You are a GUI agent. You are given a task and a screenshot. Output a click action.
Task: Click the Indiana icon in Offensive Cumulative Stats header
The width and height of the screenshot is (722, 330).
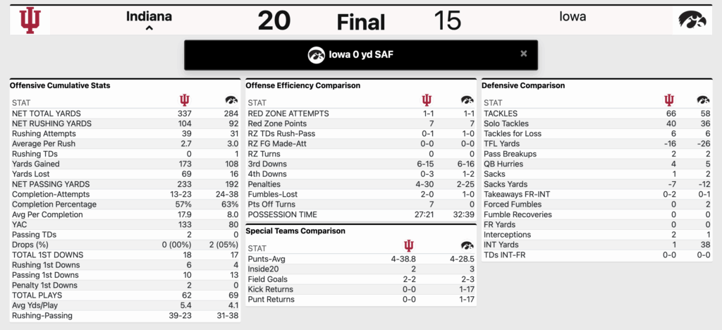click(x=185, y=100)
